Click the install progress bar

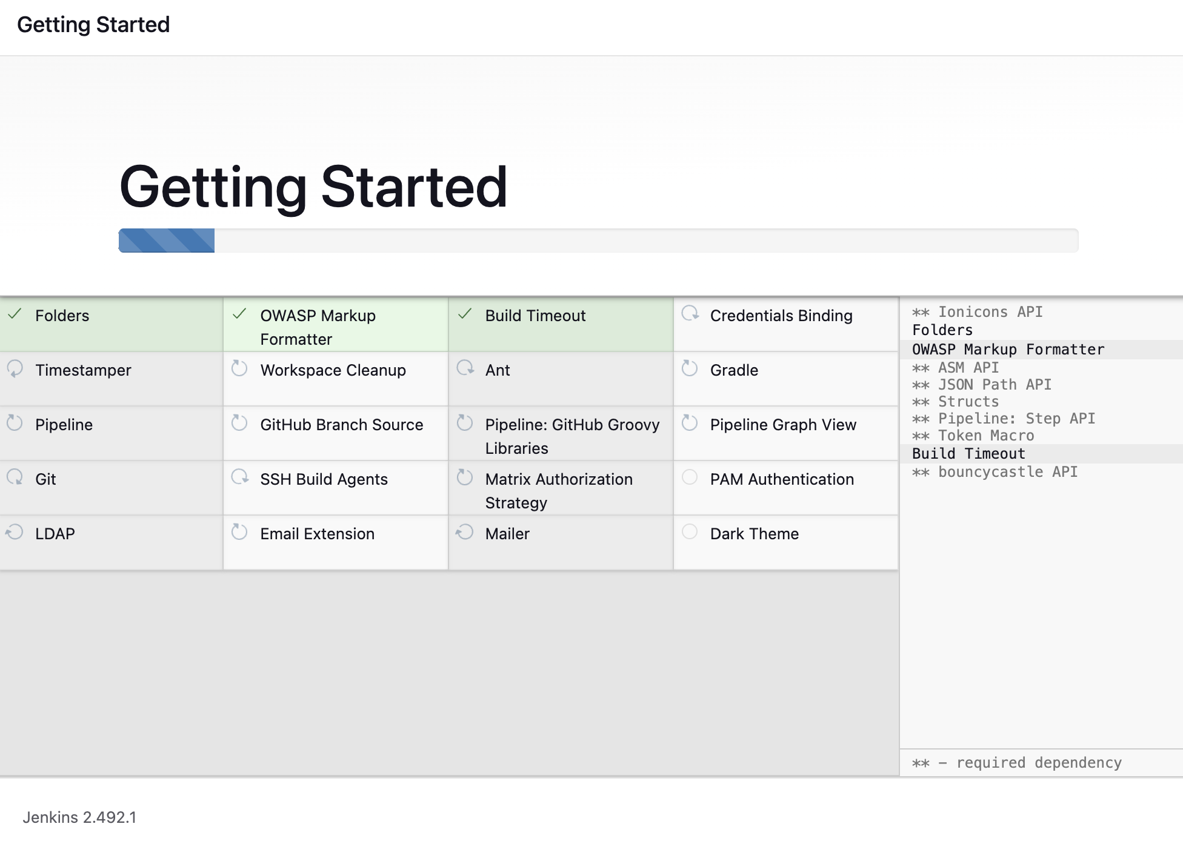(x=598, y=241)
